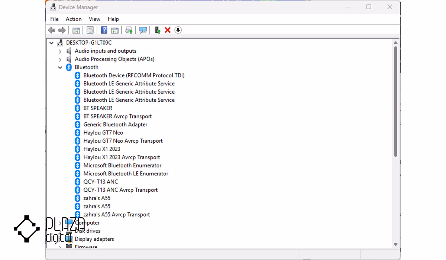Click the icon beside Microsoft Bluetooth Enumerator
This screenshot has height=260, width=446.
click(x=78, y=165)
